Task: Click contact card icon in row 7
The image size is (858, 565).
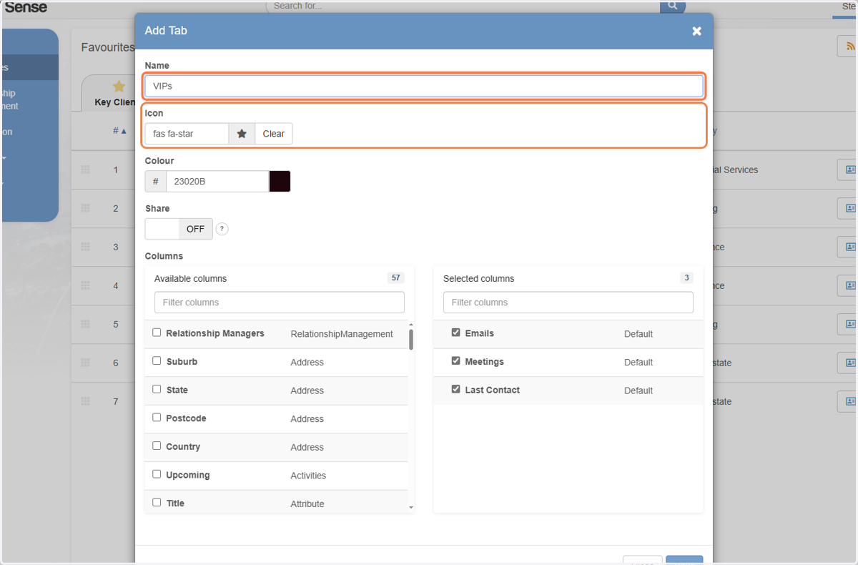Action: [x=849, y=401]
